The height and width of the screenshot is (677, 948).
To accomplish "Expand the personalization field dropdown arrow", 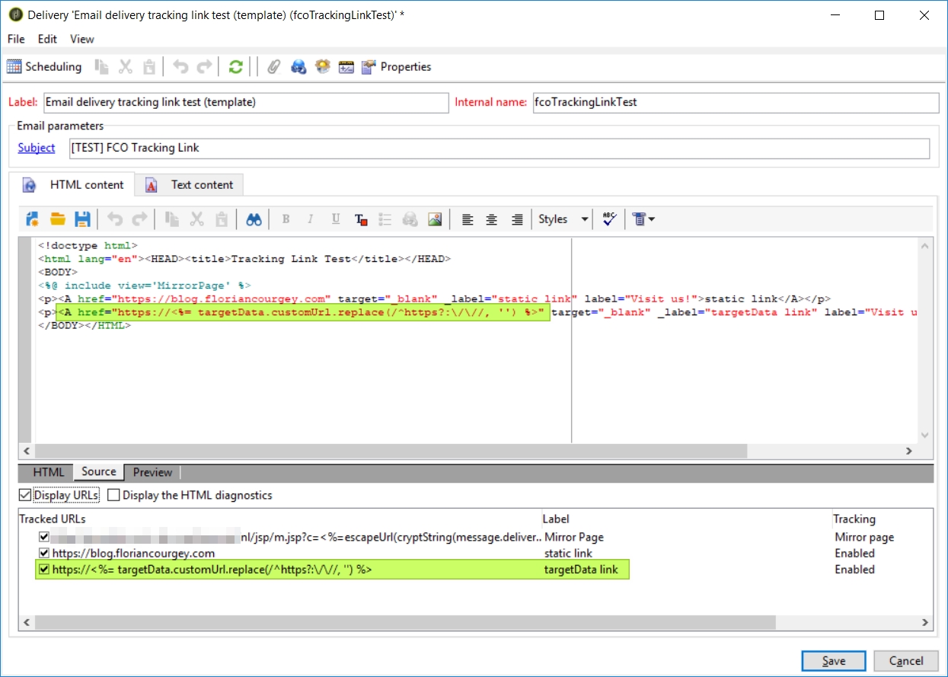I will coord(651,219).
